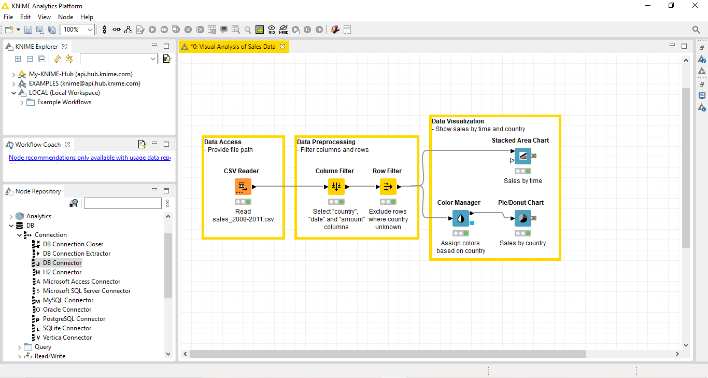708x378 pixels.
Task: Toggle the status light beneath the Pie/Donut Chart node
Action: [x=523, y=233]
